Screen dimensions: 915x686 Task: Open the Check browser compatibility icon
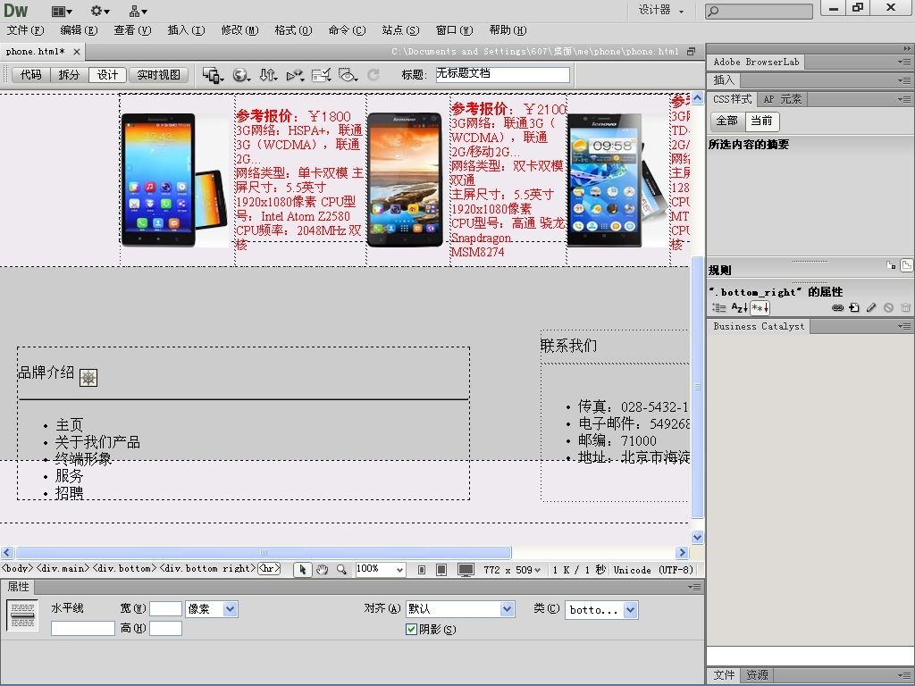pos(321,75)
